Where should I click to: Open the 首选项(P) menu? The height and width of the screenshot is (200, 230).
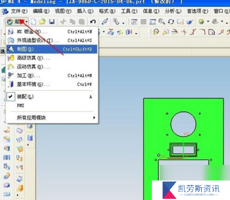coord(198,11)
